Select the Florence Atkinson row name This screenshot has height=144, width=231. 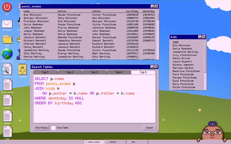36,21
